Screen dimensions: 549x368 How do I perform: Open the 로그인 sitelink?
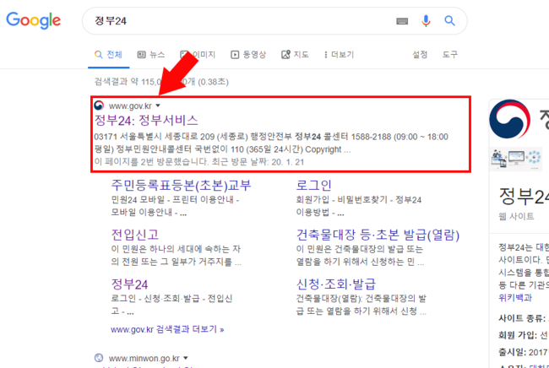(x=313, y=186)
